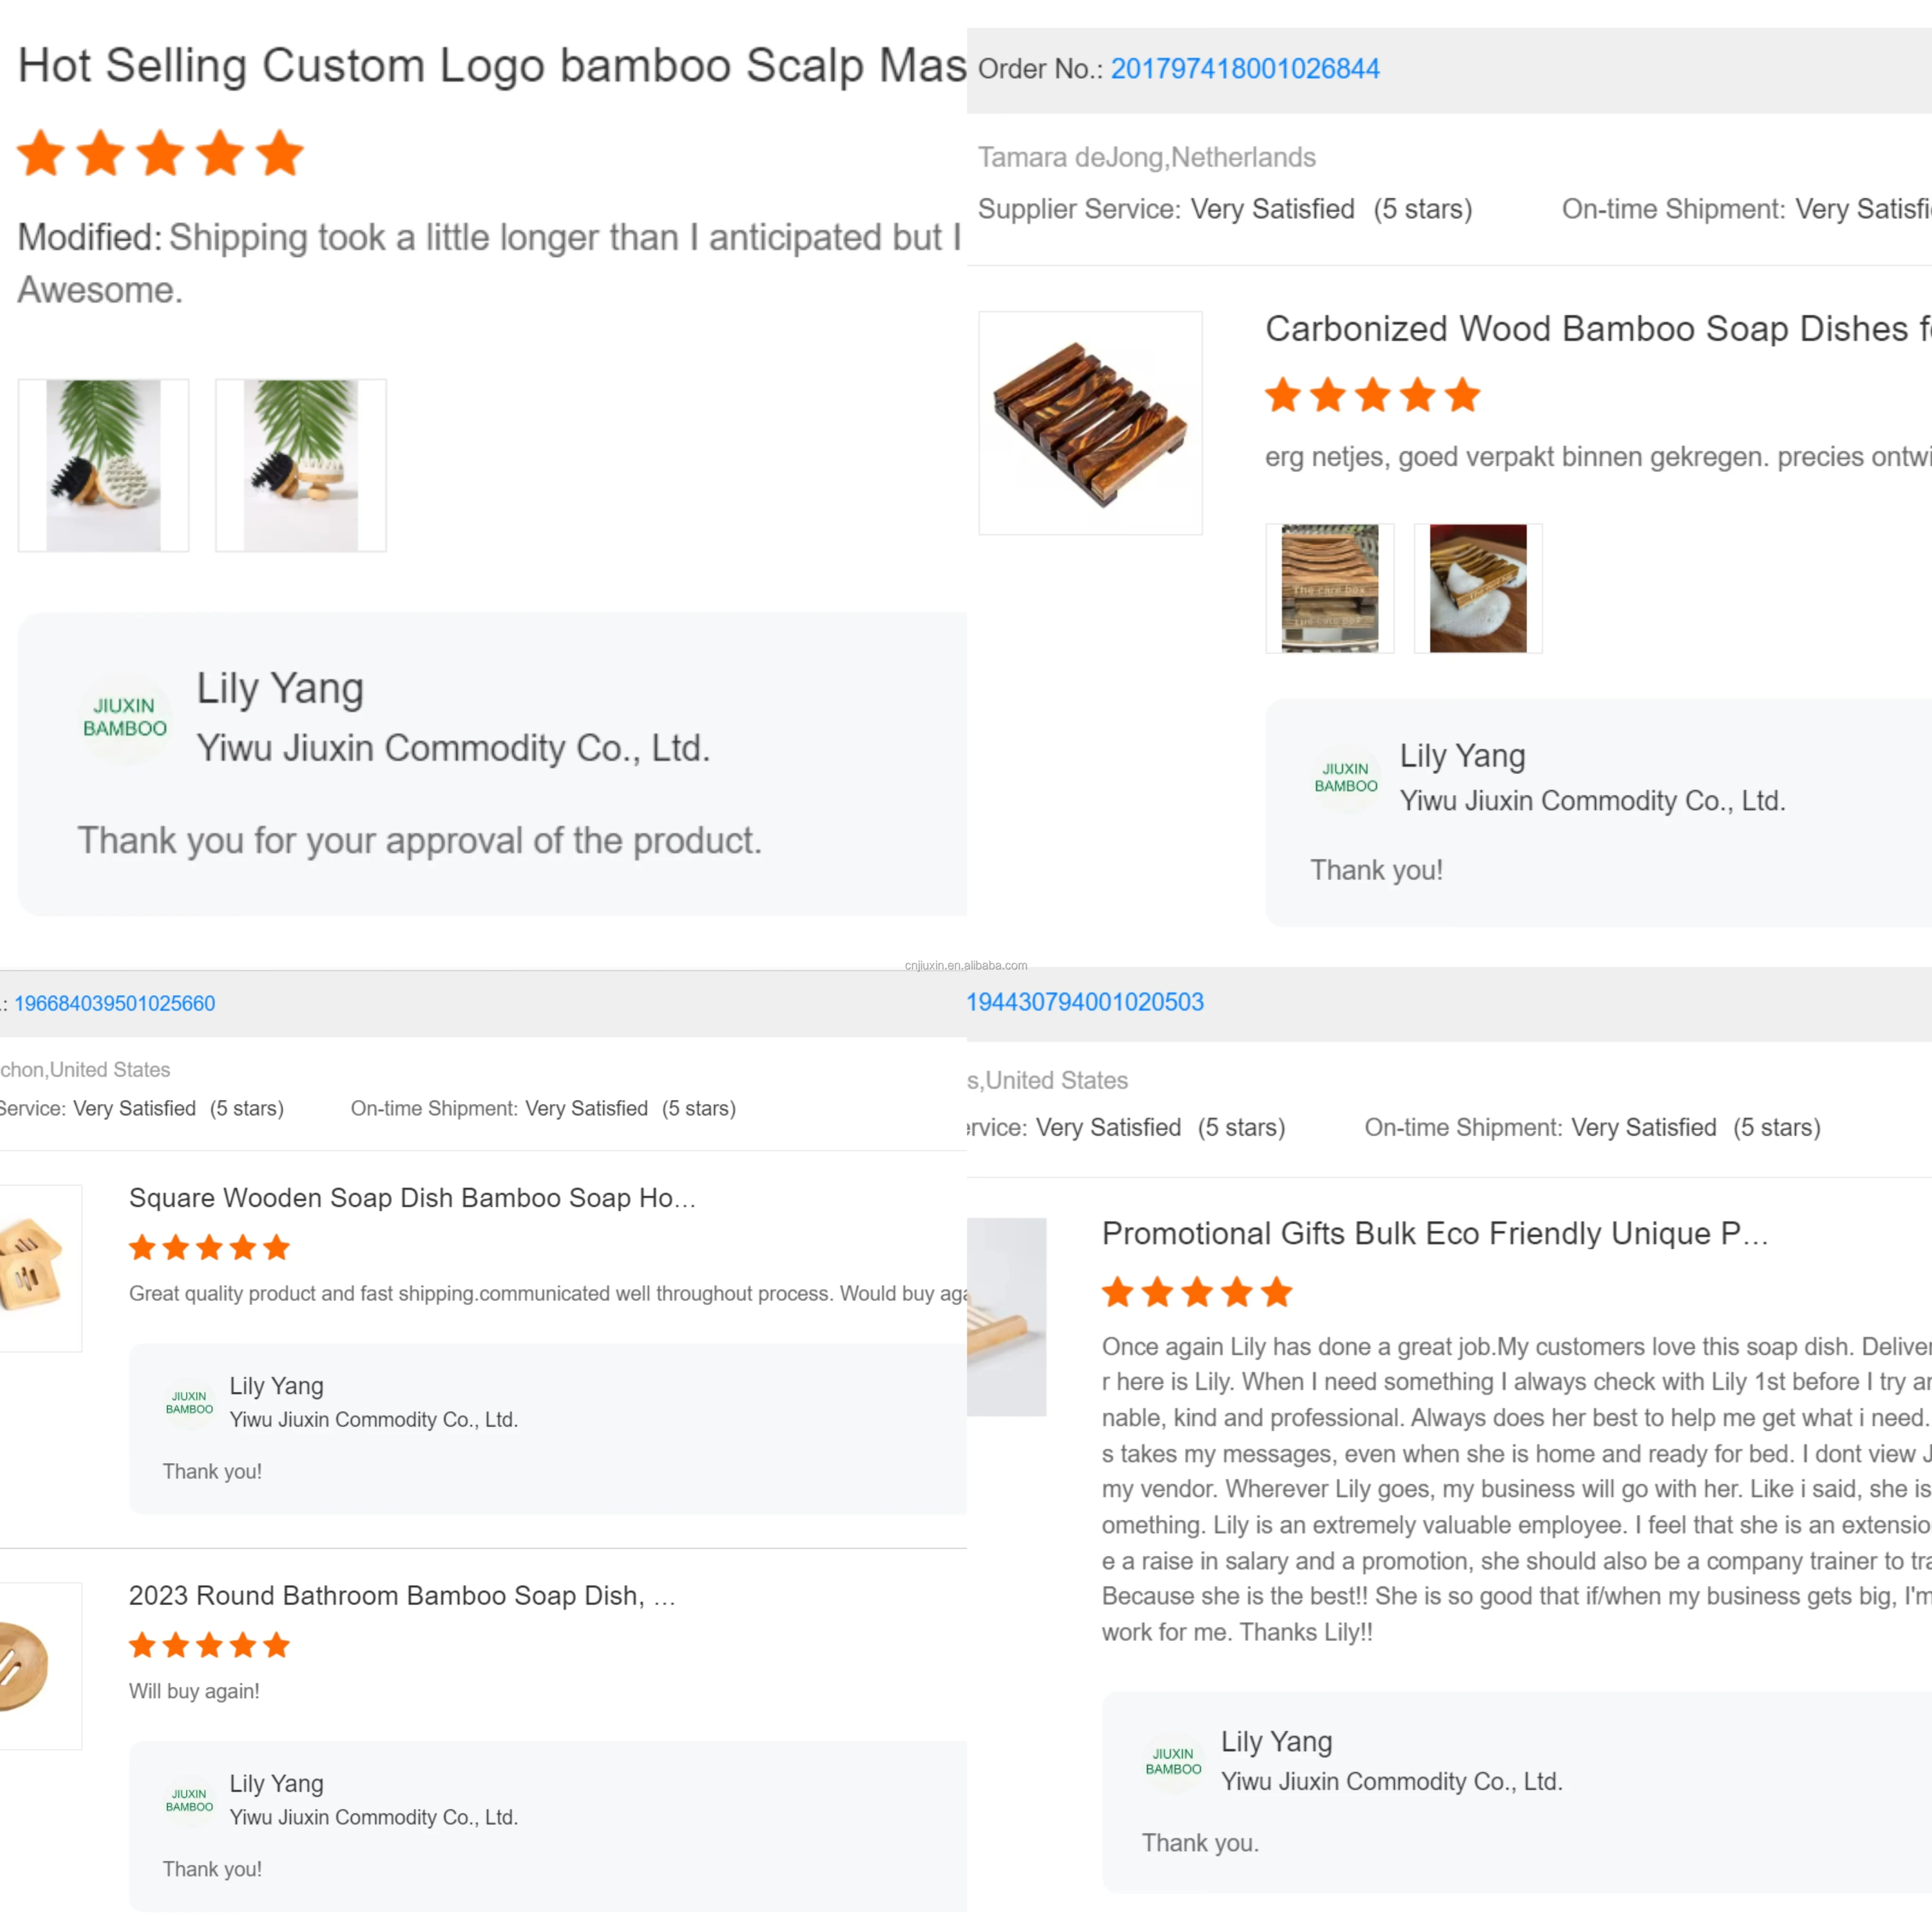Click the 2023 Round Bathroom Bamboo Soap Dish title

click(402, 1596)
